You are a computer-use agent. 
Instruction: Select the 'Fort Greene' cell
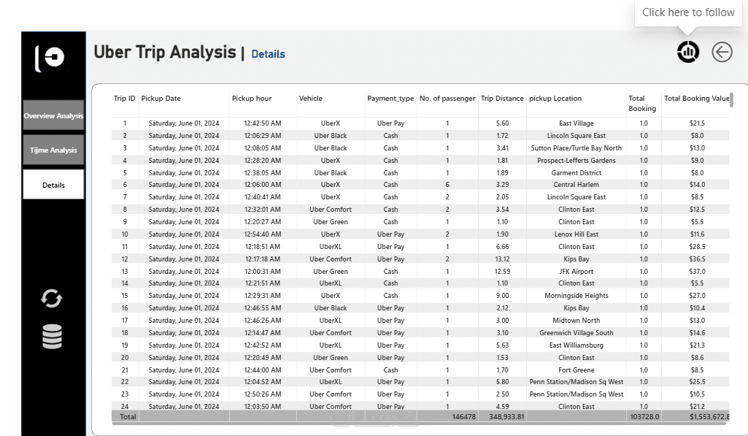tap(577, 370)
